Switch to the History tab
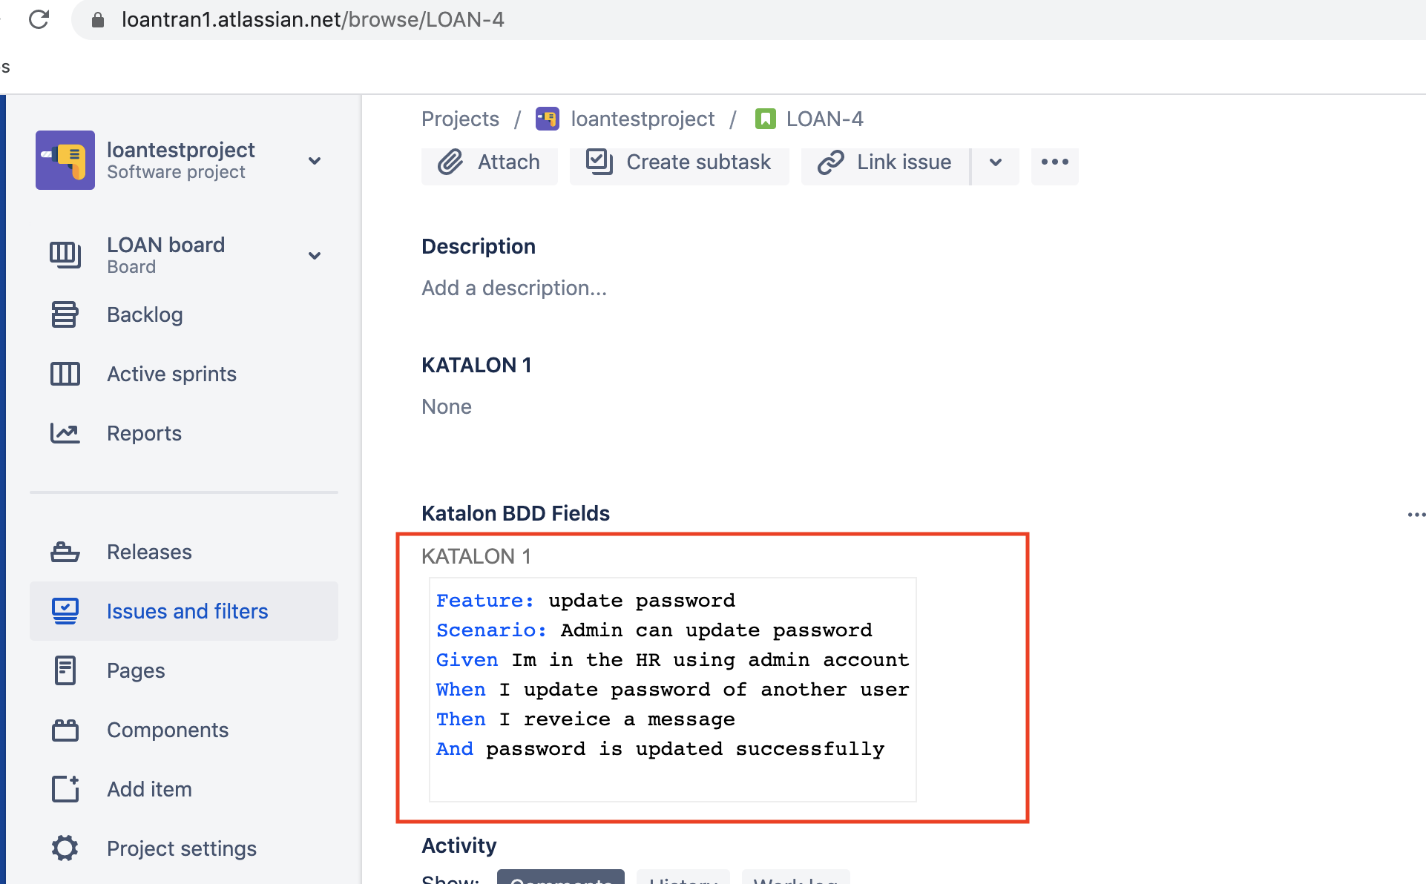The image size is (1426, 884). 683,879
